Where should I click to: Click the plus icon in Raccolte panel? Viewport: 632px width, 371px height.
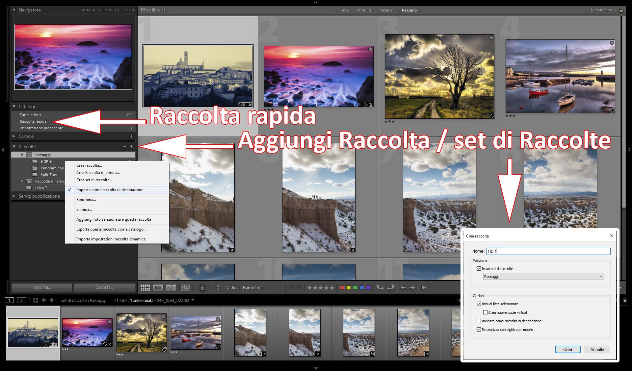click(x=132, y=147)
